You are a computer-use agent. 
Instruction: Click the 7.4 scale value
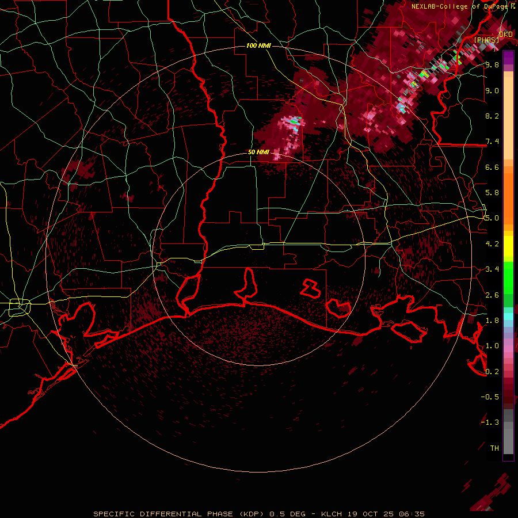tap(492, 142)
